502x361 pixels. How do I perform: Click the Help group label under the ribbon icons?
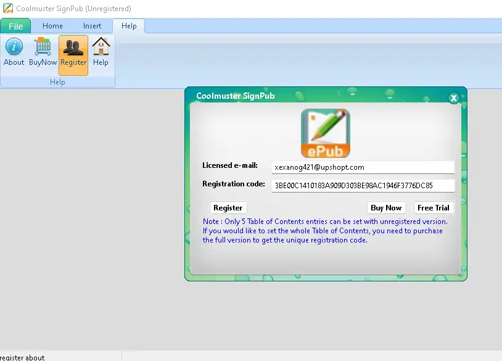57,82
